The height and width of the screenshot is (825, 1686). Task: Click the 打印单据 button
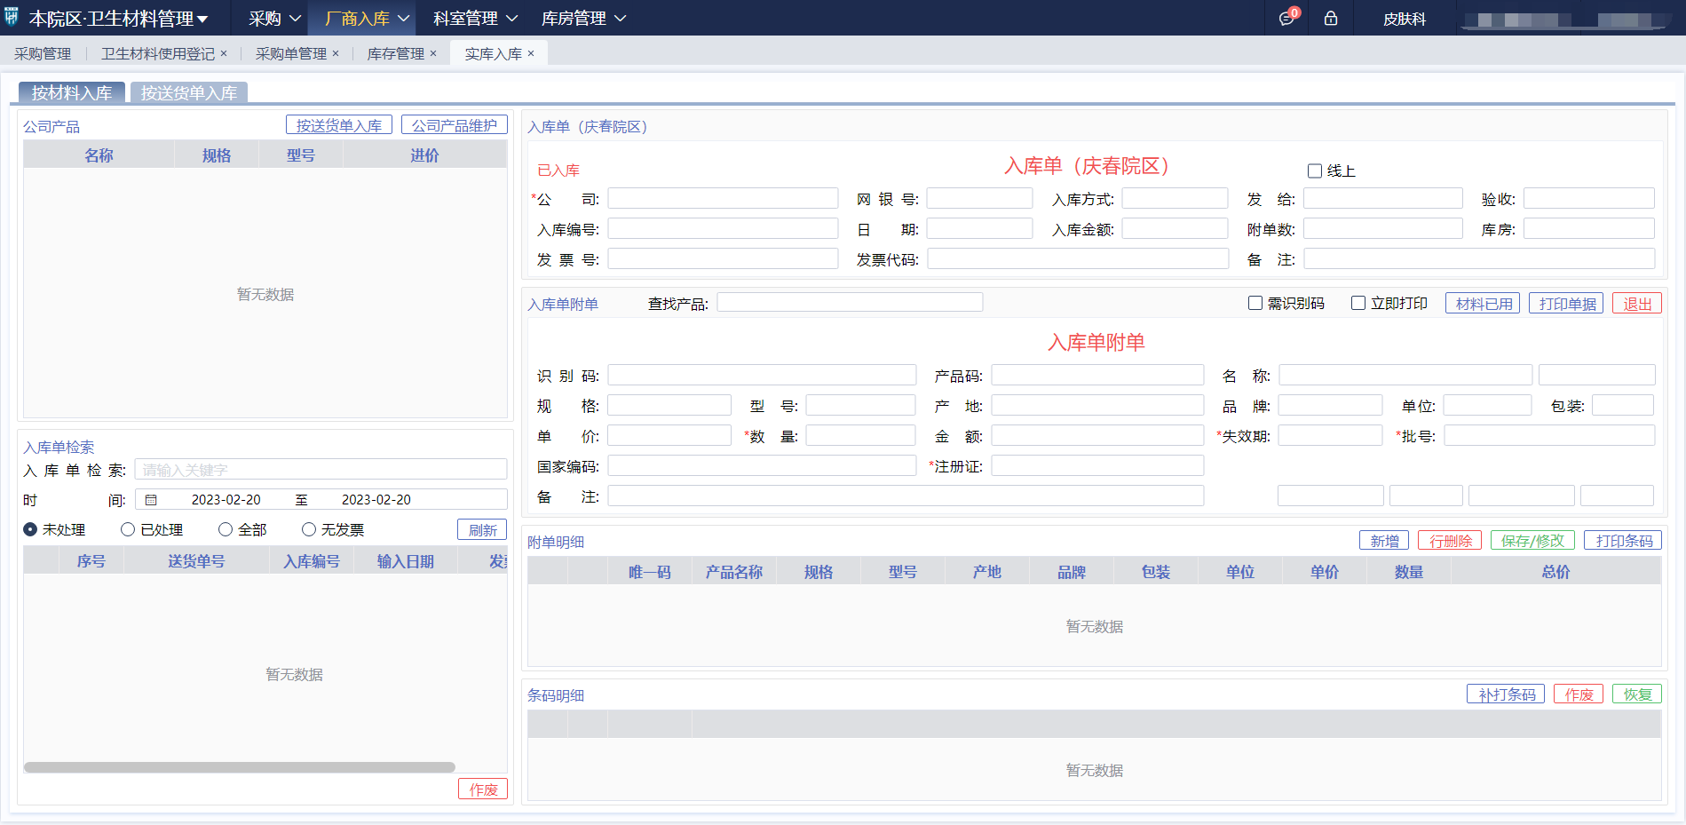(1566, 304)
